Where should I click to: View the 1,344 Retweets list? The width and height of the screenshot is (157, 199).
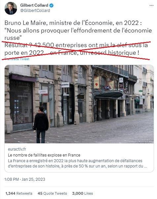(x=19, y=193)
